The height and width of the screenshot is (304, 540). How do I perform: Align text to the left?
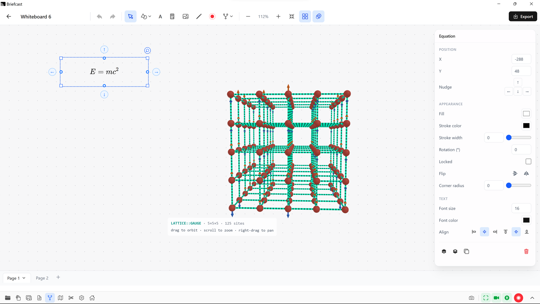(x=474, y=232)
